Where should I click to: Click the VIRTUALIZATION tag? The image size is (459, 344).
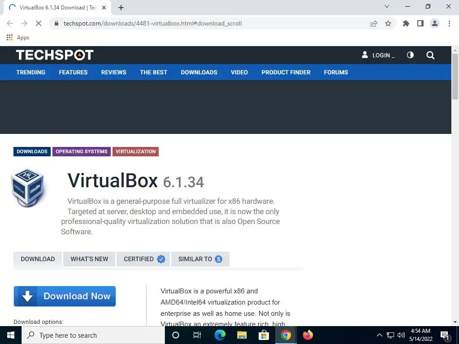coord(135,151)
